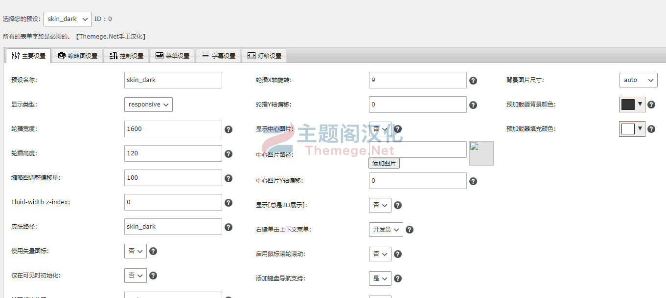
Task: Focus the 轮播高度 input with 120
Action: pos(173,153)
